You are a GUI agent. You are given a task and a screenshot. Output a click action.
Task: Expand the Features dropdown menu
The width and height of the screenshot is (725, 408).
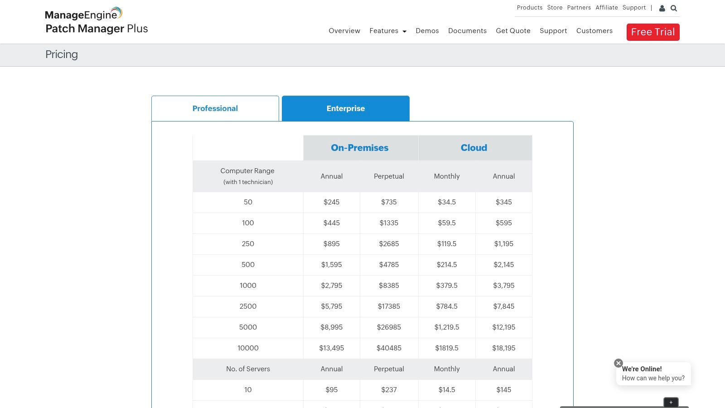click(x=388, y=31)
